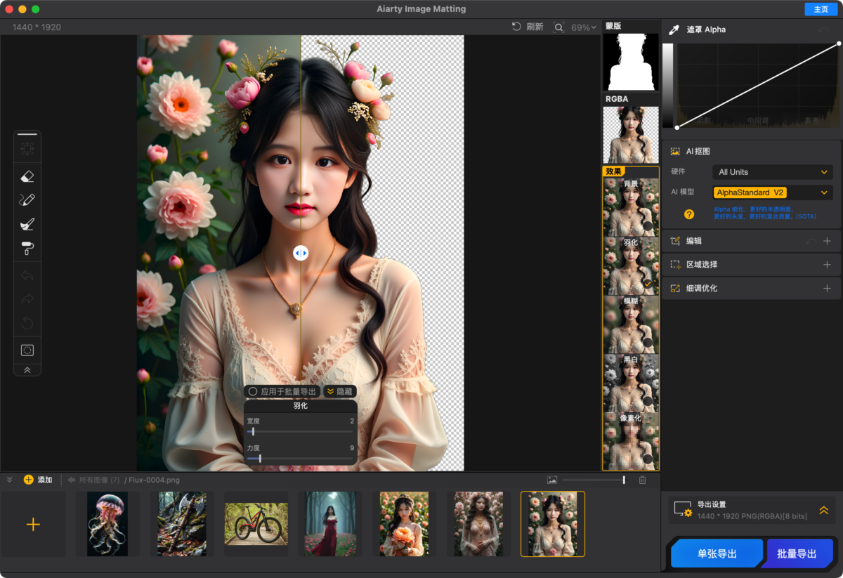Collapse the image strip chevron

(x=10, y=480)
